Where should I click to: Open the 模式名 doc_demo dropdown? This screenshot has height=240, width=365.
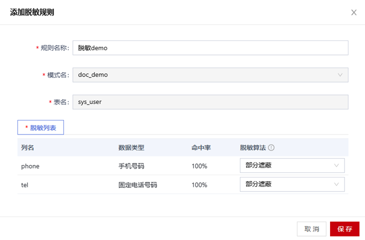pos(210,75)
